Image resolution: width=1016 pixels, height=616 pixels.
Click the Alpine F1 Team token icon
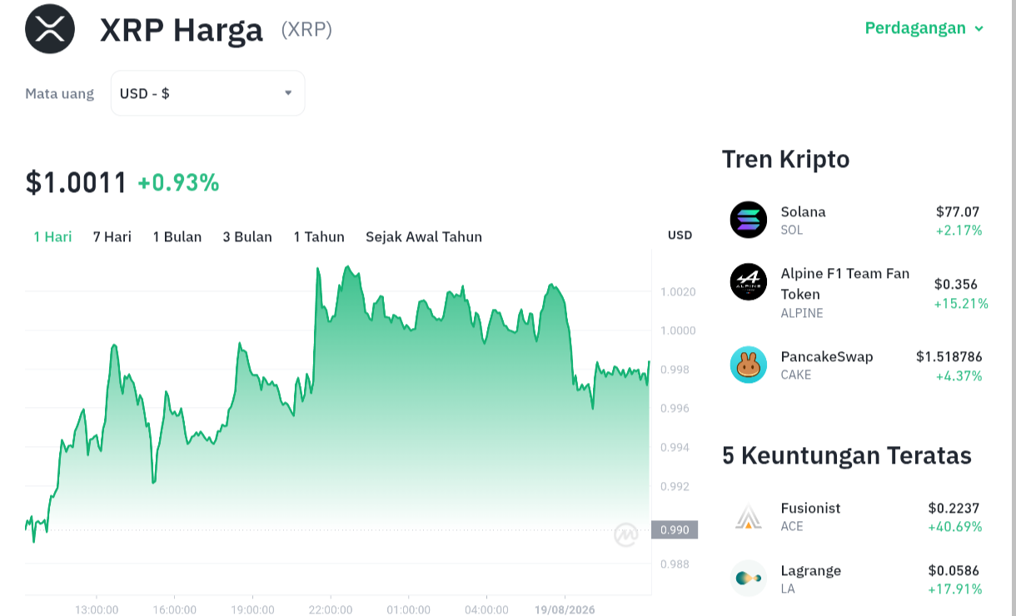coord(748,281)
